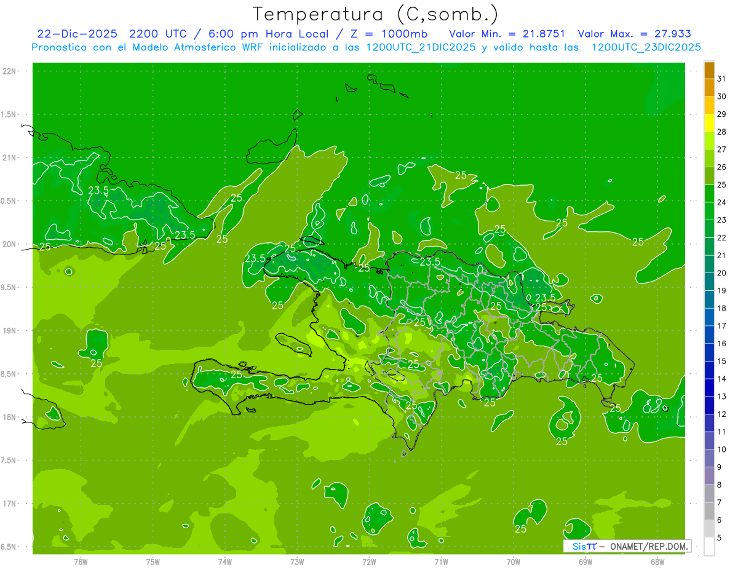Click the colorbar scale label "28"

pos(722,132)
